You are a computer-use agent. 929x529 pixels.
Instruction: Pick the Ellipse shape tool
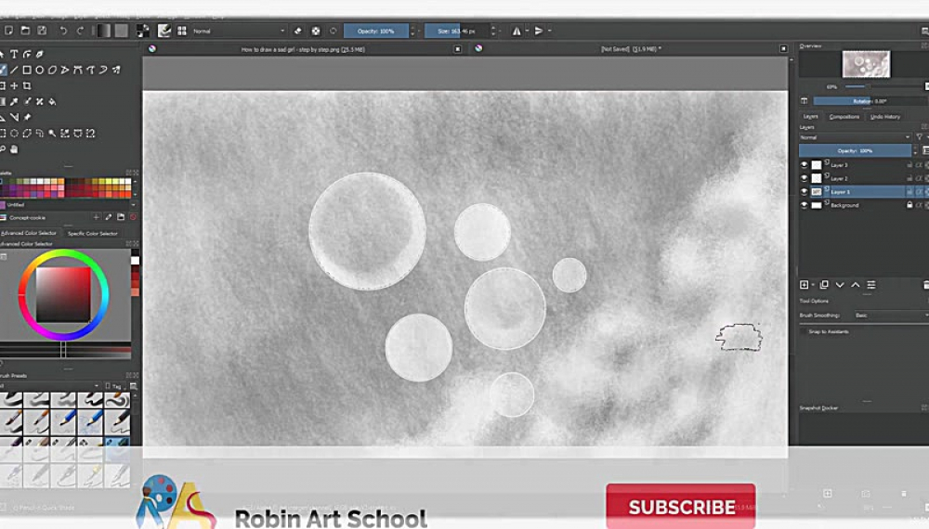click(39, 70)
